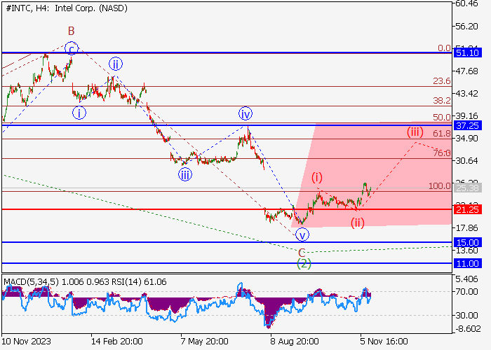
Task: Click the Fibonacci 100.0 level label
Action: coord(439,186)
